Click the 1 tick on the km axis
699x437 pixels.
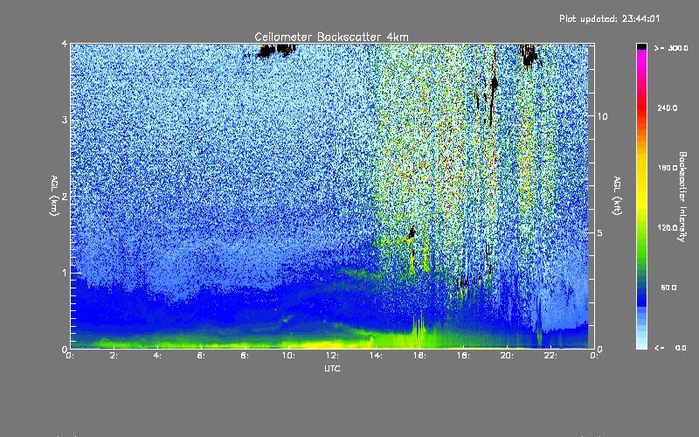65,273
